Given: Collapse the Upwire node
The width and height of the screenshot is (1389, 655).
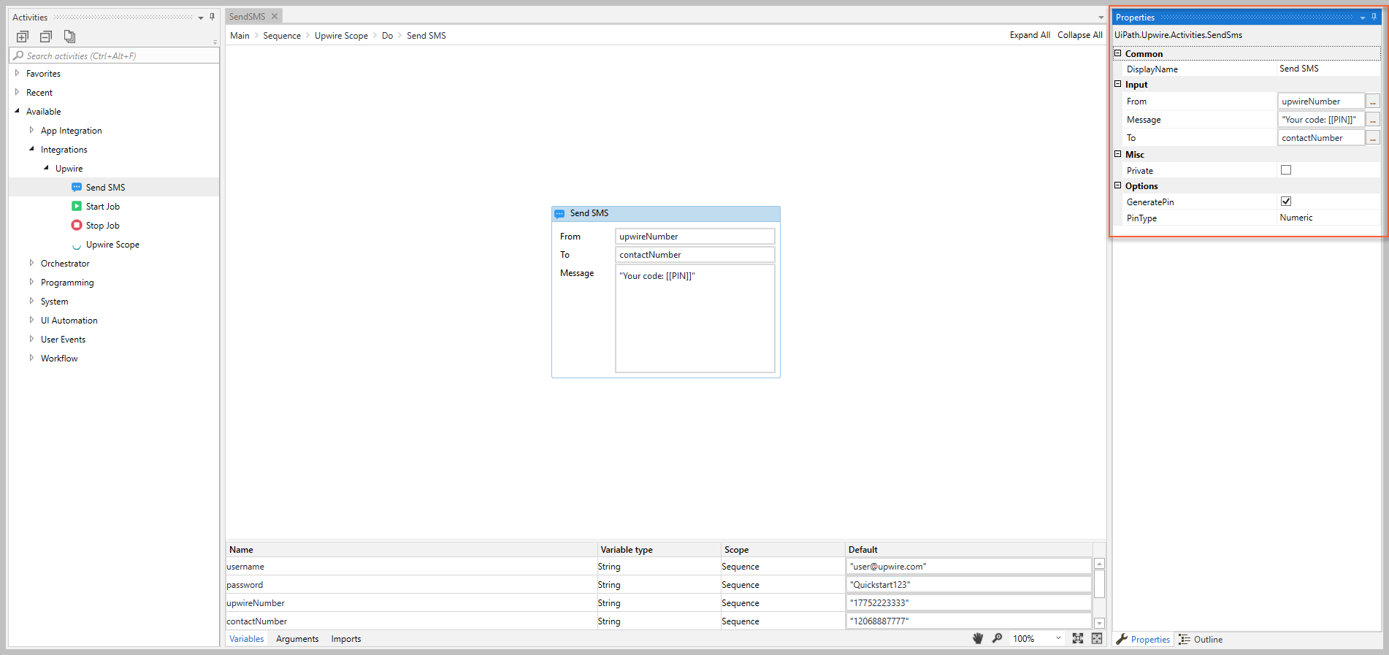Looking at the screenshot, I should [46, 168].
